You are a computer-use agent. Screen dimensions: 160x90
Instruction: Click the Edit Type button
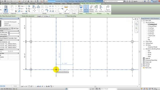[15, 28]
